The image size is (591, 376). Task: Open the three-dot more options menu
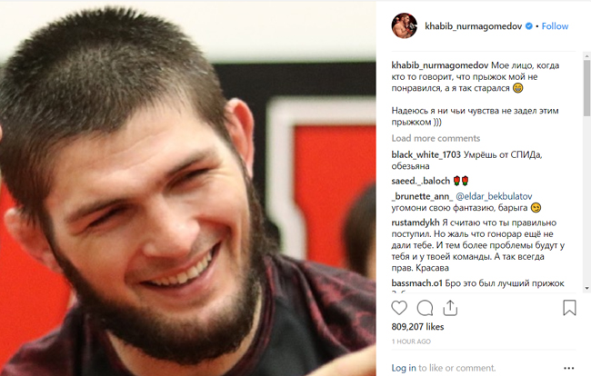coord(569,368)
